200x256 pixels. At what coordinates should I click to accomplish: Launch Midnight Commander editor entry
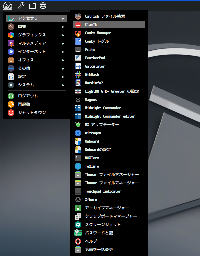click(109, 116)
